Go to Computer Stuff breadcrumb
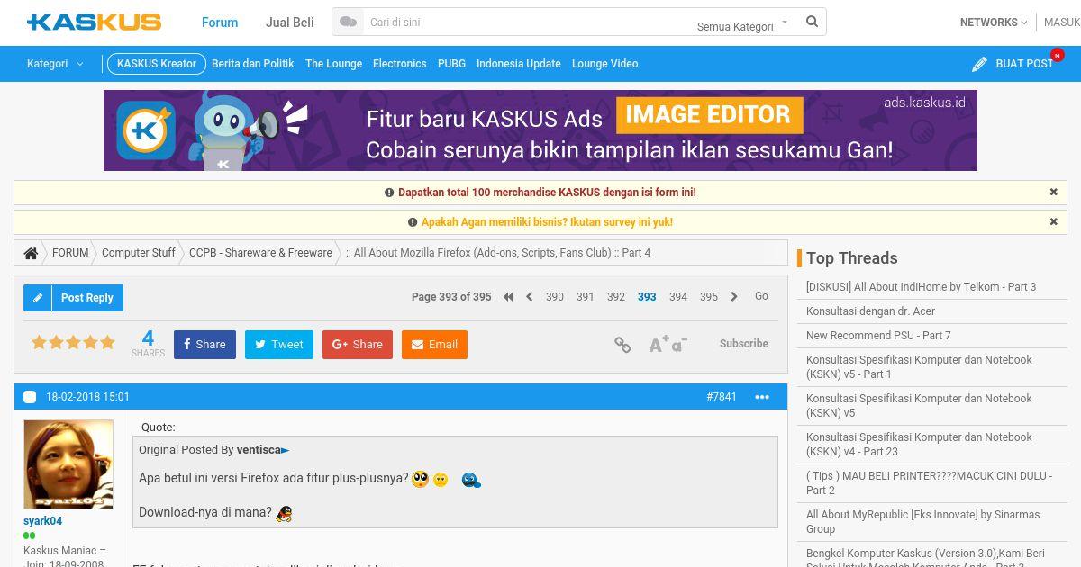The width and height of the screenshot is (1081, 567). [139, 253]
